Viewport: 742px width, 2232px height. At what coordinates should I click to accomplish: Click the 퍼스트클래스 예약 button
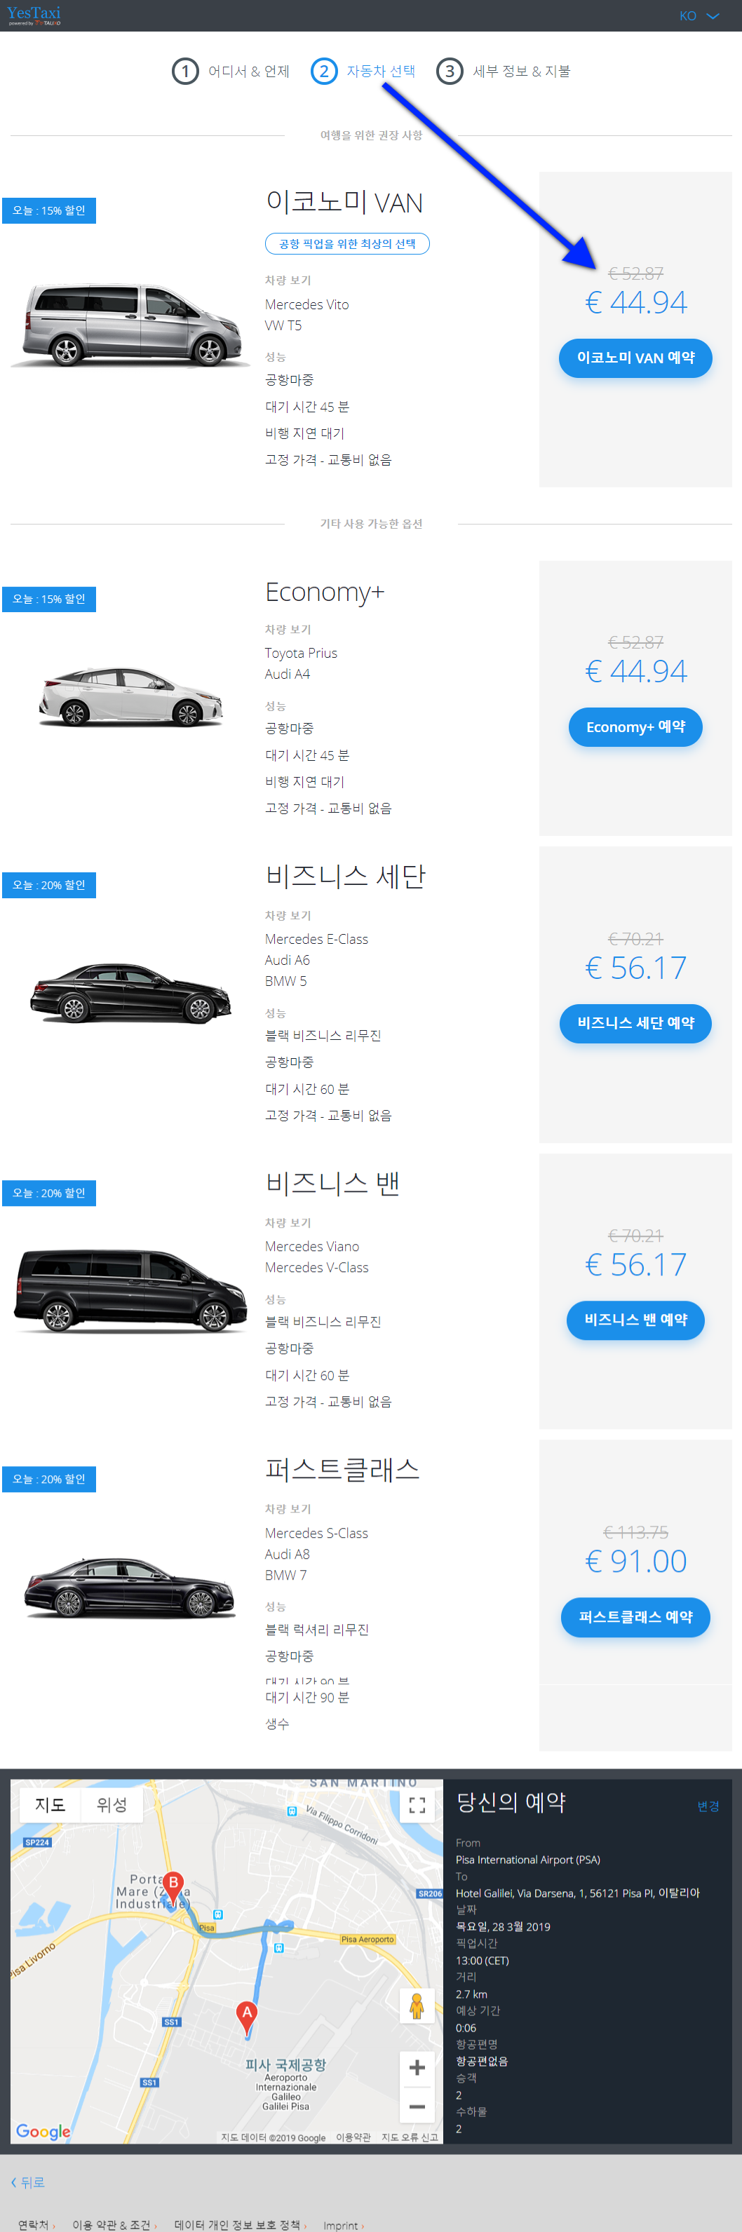coord(635,1617)
